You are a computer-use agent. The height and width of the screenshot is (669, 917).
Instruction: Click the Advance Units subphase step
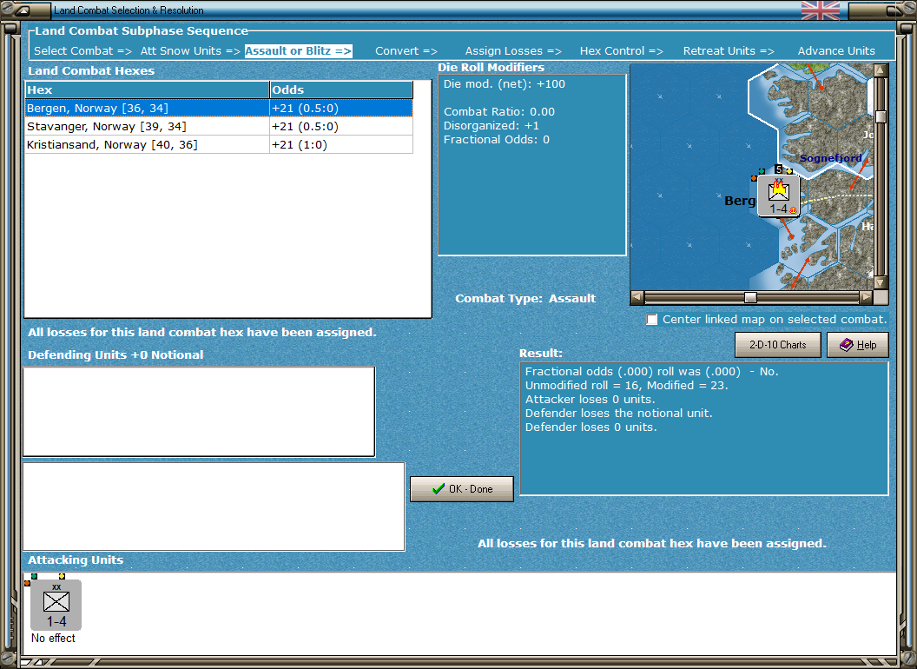[x=836, y=51]
